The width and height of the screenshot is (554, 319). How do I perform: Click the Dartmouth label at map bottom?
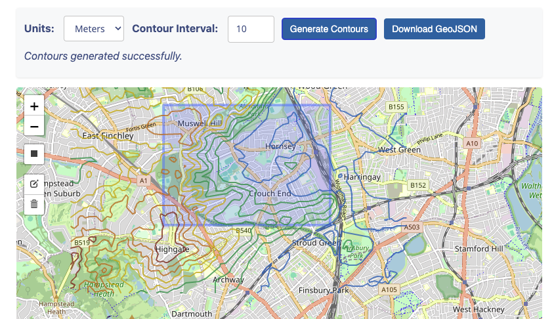[x=192, y=314]
